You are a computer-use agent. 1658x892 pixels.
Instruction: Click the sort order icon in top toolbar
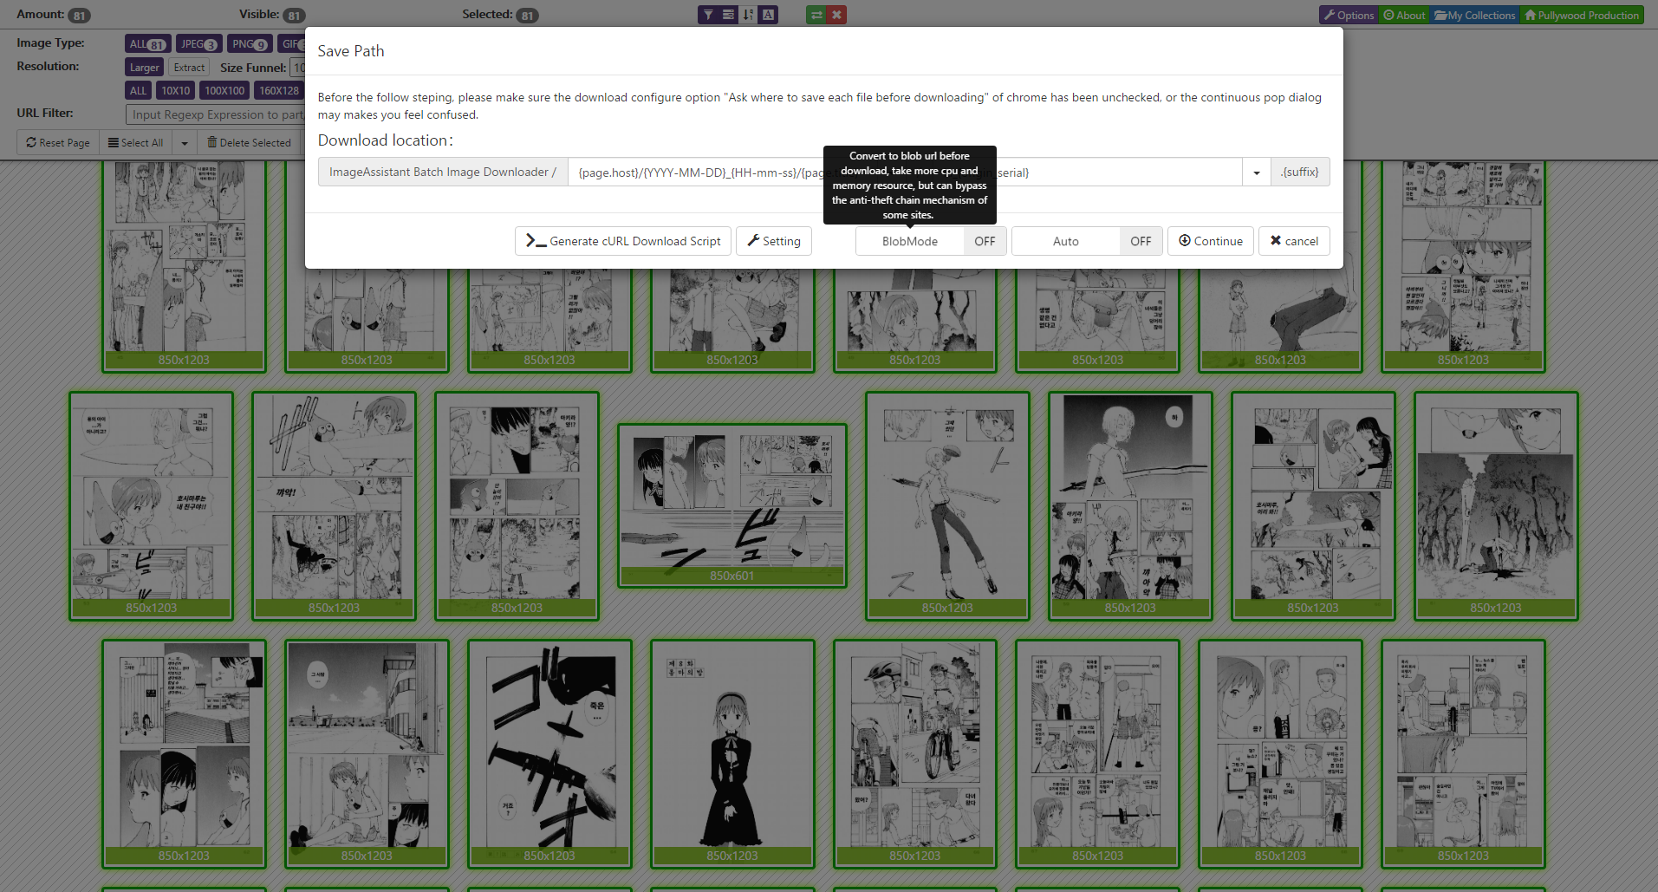click(x=748, y=15)
